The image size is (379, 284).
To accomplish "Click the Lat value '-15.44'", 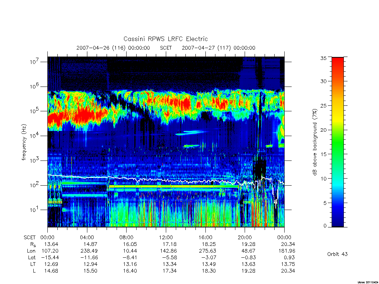I will click(x=50, y=257).
